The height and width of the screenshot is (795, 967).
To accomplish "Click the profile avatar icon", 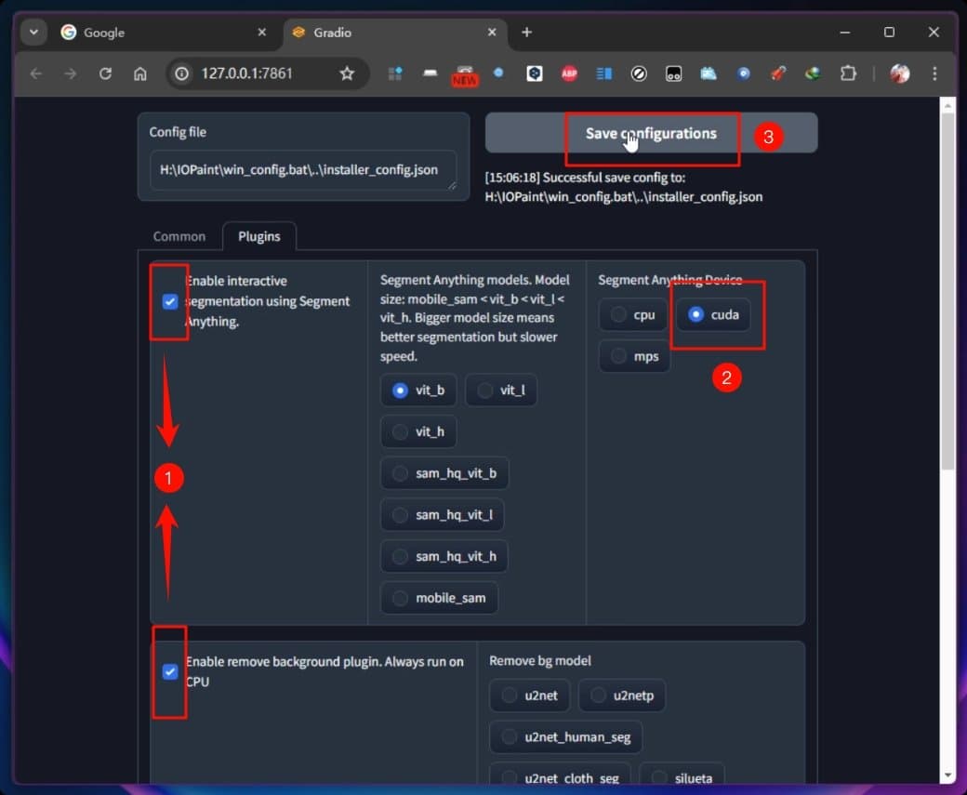I will (x=899, y=73).
